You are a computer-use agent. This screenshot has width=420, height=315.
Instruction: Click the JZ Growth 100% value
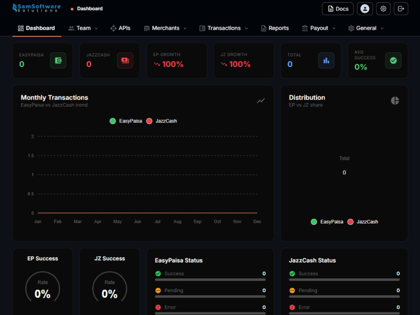[x=240, y=64]
